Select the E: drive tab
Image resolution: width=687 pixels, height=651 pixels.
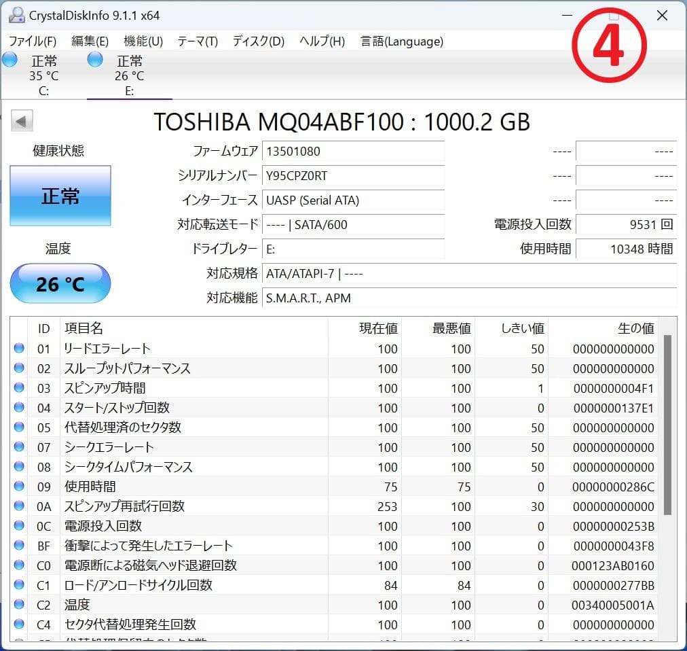(x=128, y=75)
